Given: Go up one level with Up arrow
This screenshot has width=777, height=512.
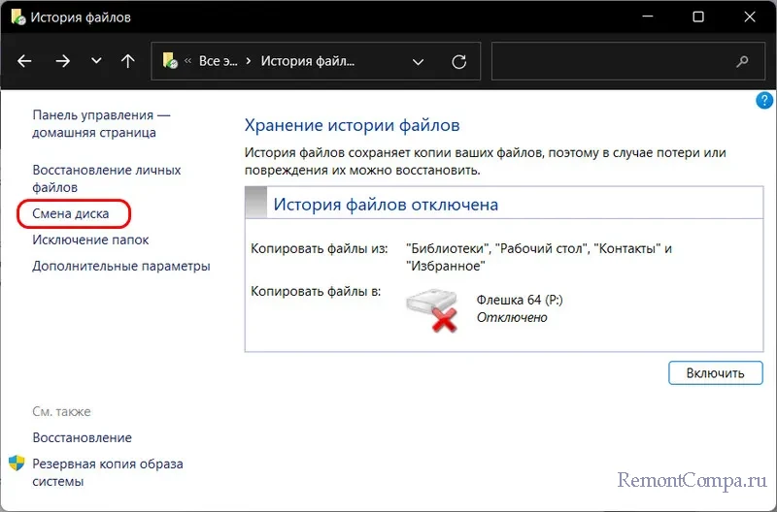Looking at the screenshot, I should [x=127, y=61].
